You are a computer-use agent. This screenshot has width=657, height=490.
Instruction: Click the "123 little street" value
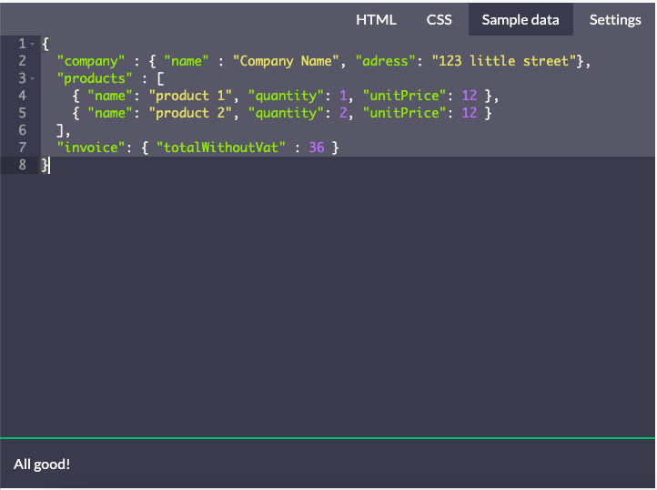pyautogui.click(x=504, y=61)
